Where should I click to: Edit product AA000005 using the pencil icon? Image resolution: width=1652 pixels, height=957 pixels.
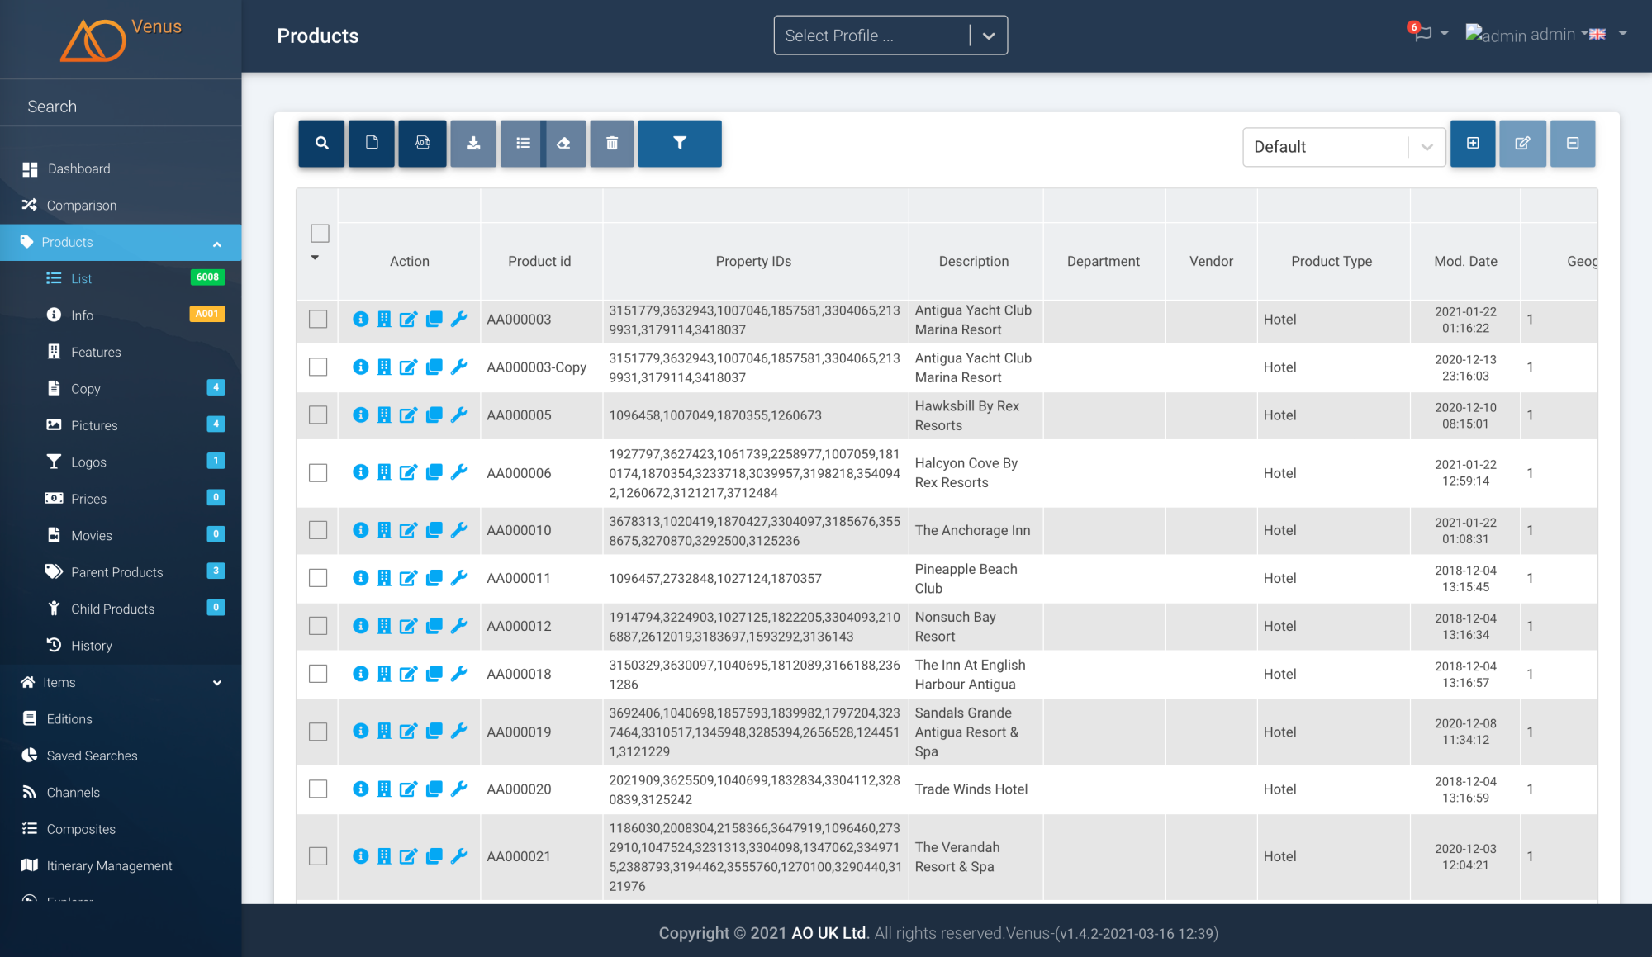[409, 415]
